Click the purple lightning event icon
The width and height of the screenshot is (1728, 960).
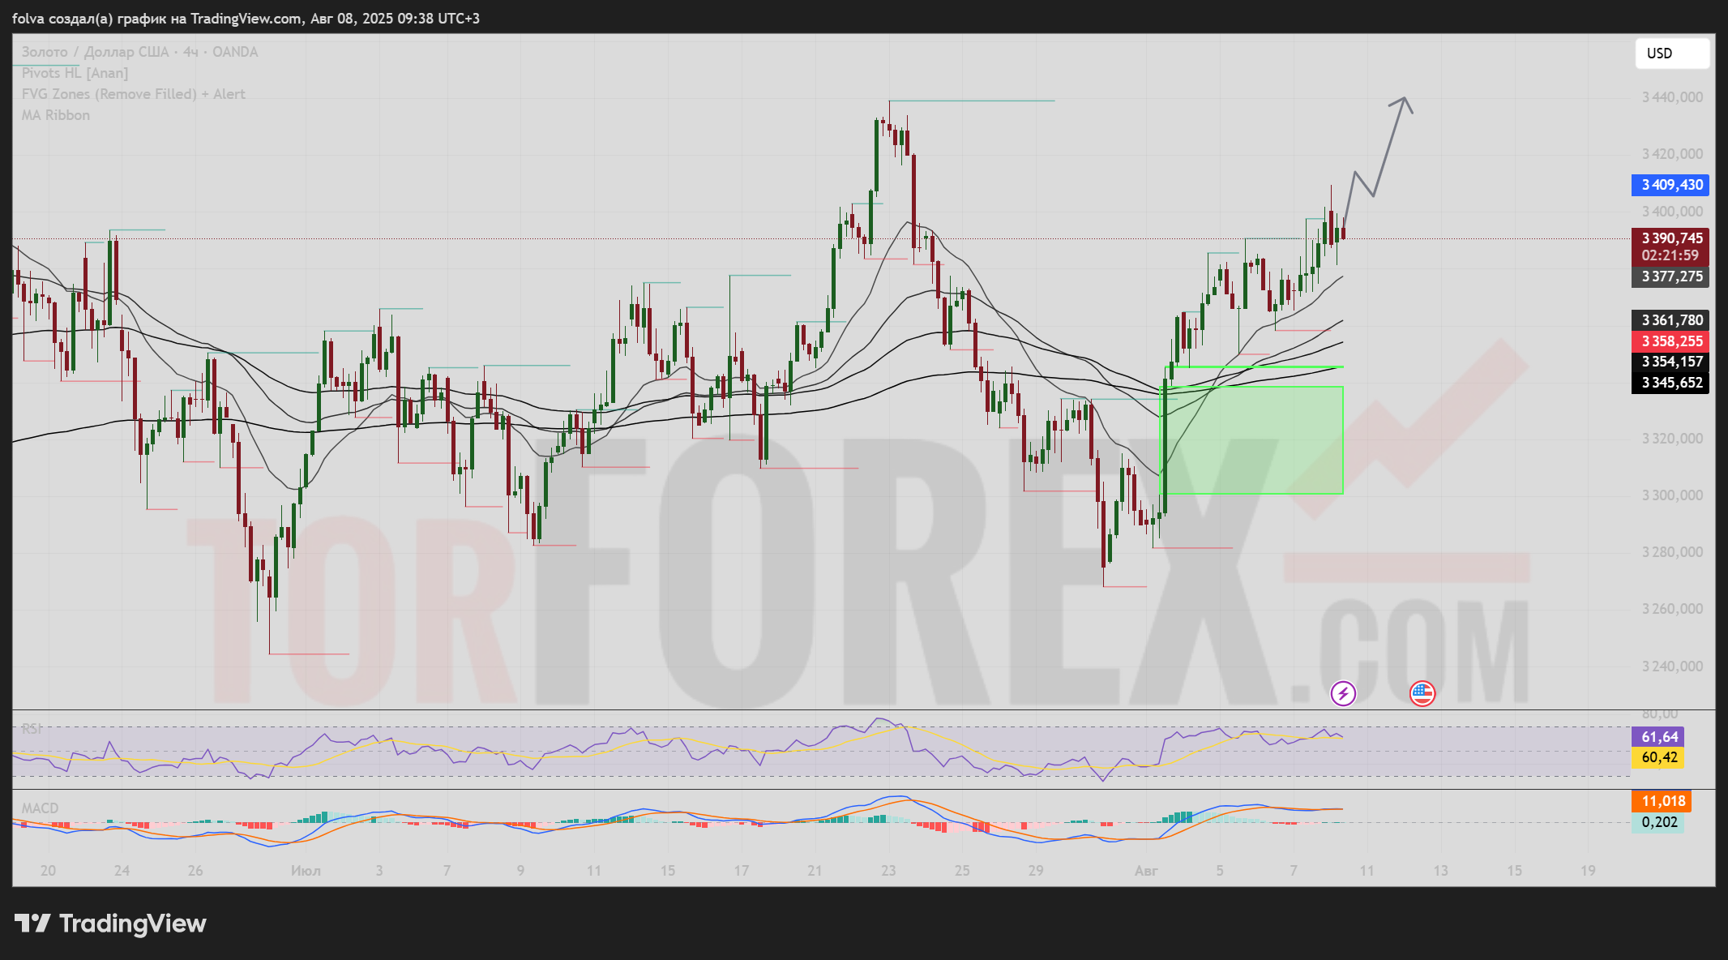(x=1343, y=693)
